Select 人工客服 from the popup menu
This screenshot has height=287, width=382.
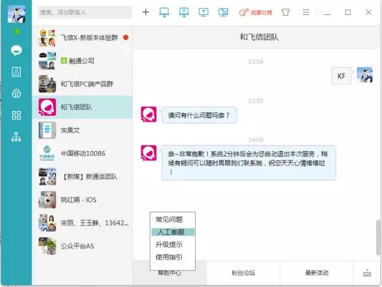pos(172,232)
